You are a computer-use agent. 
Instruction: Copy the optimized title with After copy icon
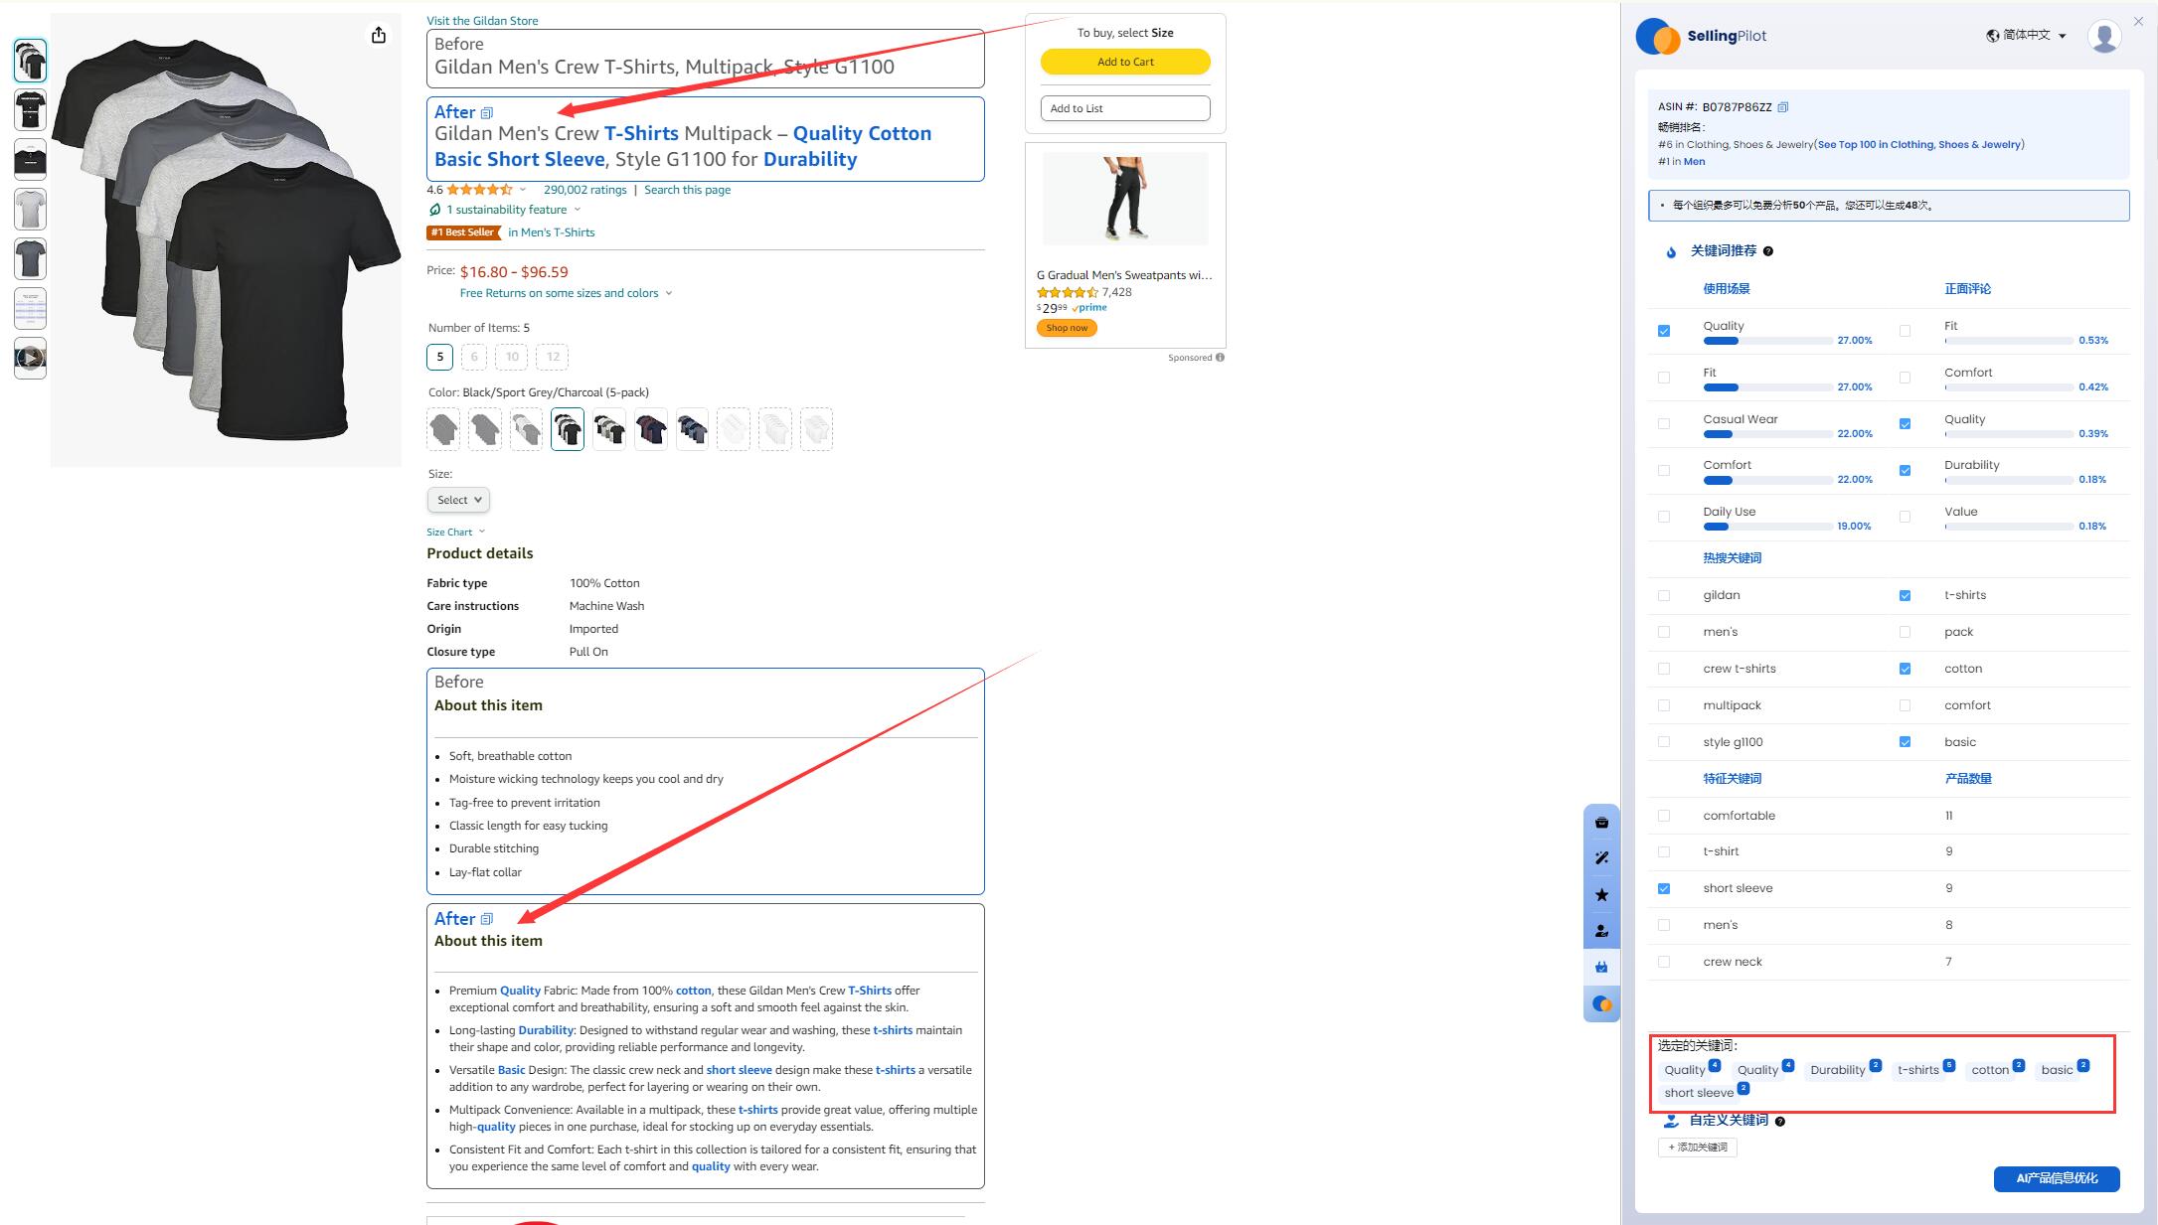[x=487, y=112]
